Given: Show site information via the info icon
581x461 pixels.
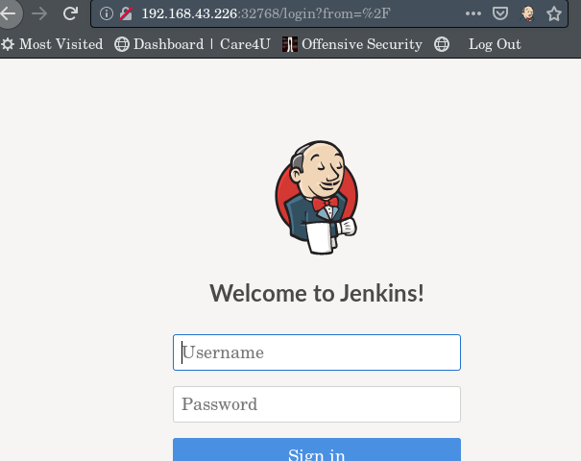Looking at the screenshot, I should click(x=106, y=13).
